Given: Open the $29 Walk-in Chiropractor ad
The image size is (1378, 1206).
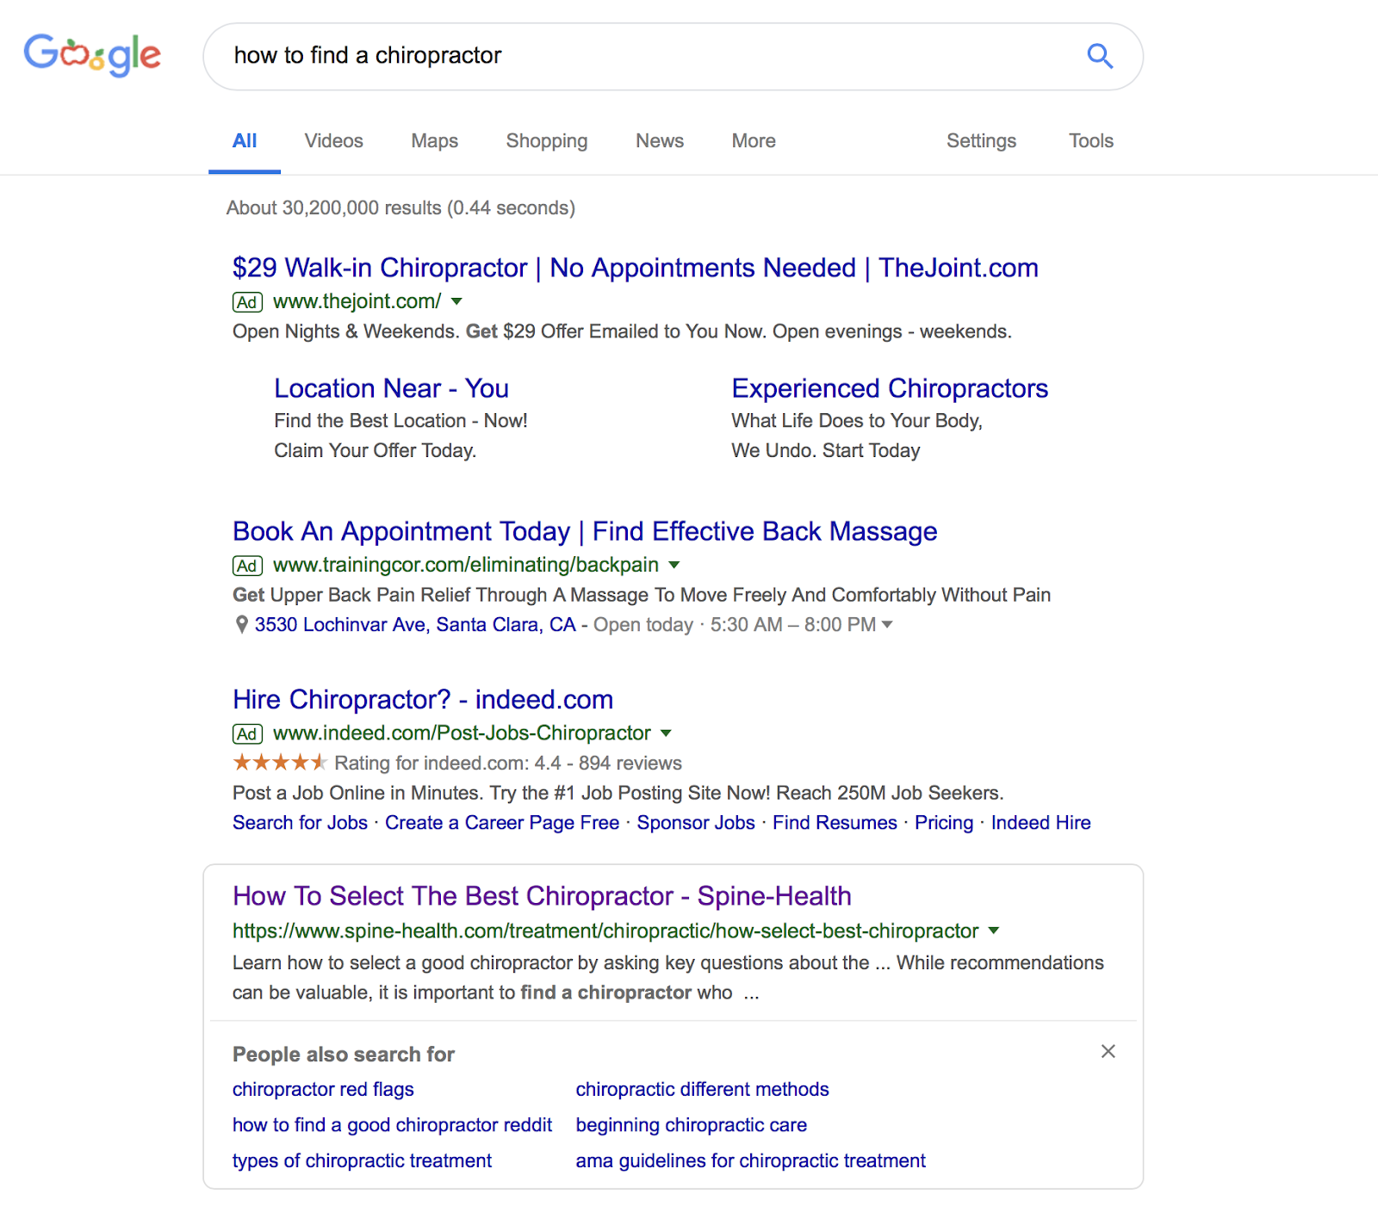Looking at the screenshot, I should coord(636,268).
